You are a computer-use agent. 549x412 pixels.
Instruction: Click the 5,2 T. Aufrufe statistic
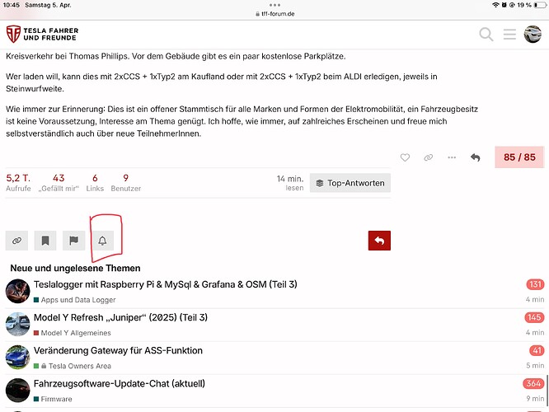[x=18, y=183]
